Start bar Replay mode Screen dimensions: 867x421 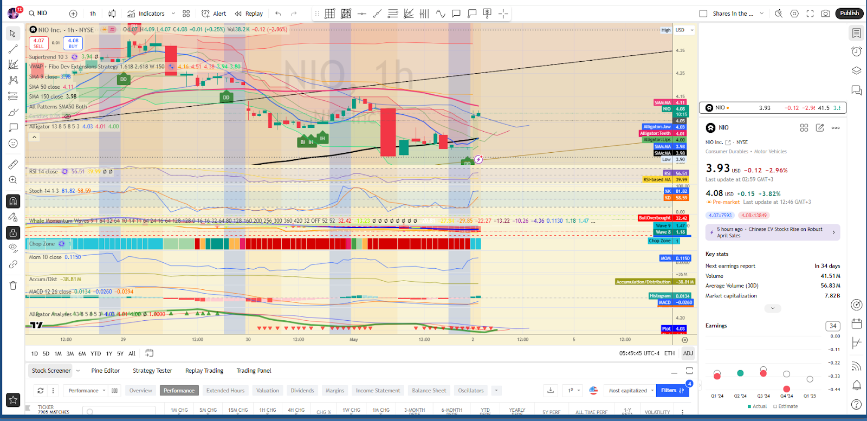pos(249,14)
